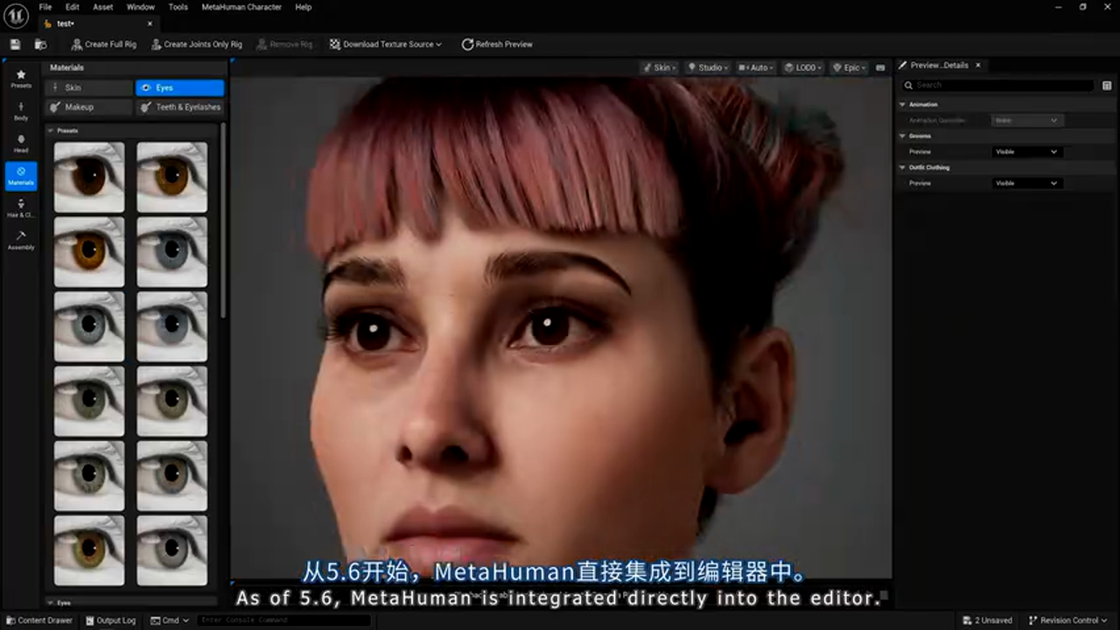Image resolution: width=1120 pixels, height=630 pixels.
Task: Activate the Makeup material category
Action: (79, 106)
